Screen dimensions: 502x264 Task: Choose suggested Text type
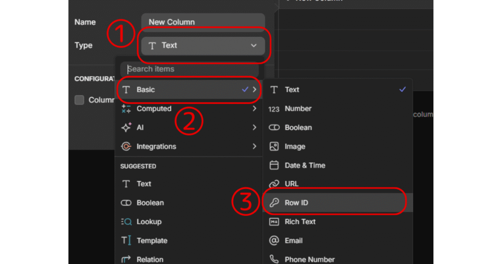tap(189, 184)
